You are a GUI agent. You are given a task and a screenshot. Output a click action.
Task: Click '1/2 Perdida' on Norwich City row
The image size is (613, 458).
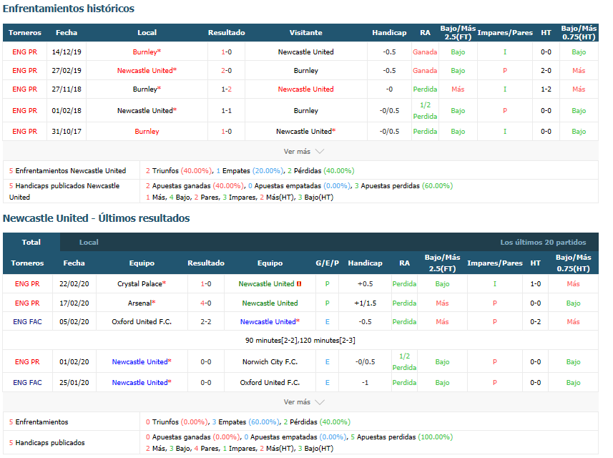(404, 362)
